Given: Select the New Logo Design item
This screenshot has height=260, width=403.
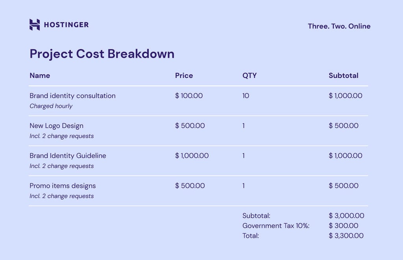Looking at the screenshot, I should pyautogui.click(x=56, y=126).
